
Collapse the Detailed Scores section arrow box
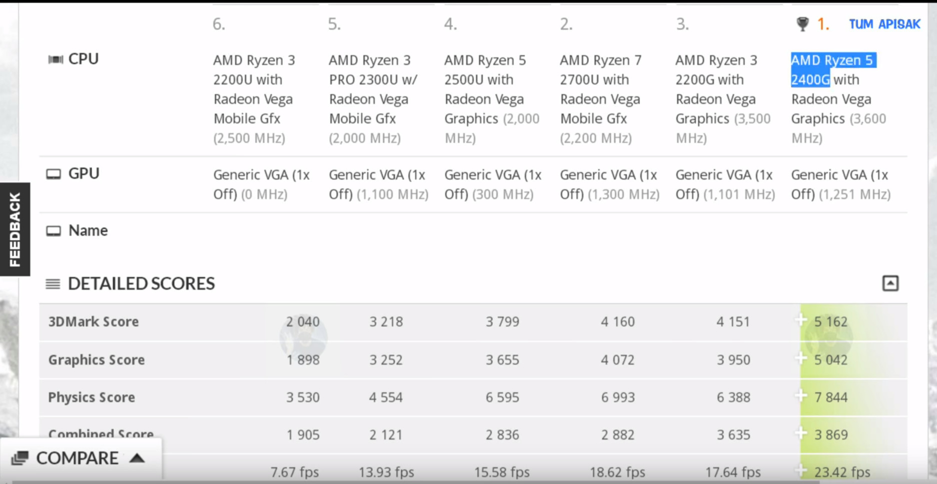(890, 283)
